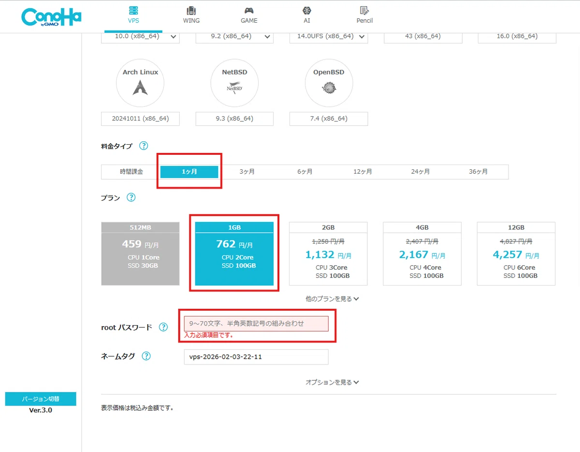Screen dimensions: 580x452
Task: Choose the 4GB 2,167円 plan card
Action: point(422,254)
